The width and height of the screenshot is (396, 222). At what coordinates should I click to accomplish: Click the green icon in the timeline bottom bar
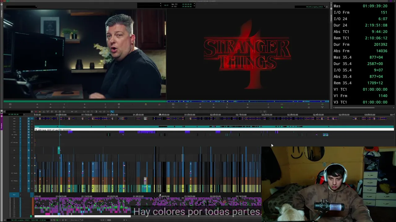[x=57, y=220]
